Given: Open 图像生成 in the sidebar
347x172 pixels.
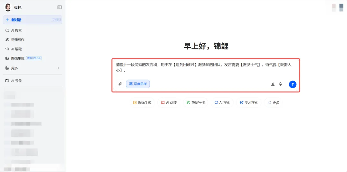Looking at the screenshot, I should point(17,58).
